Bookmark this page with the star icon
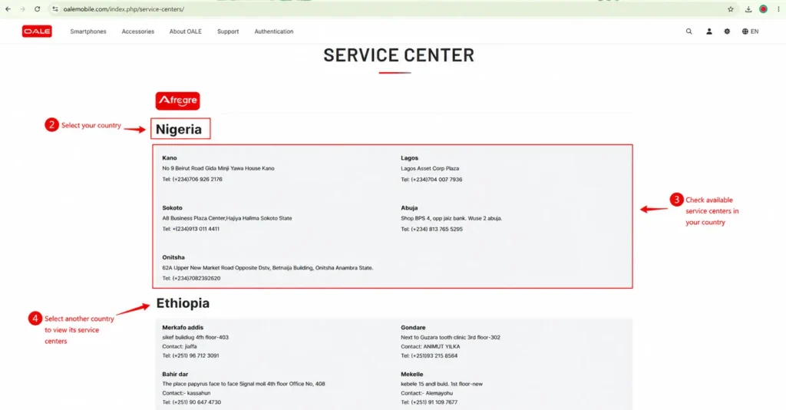The width and height of the screenshot is (786, 410). [731, 9]
